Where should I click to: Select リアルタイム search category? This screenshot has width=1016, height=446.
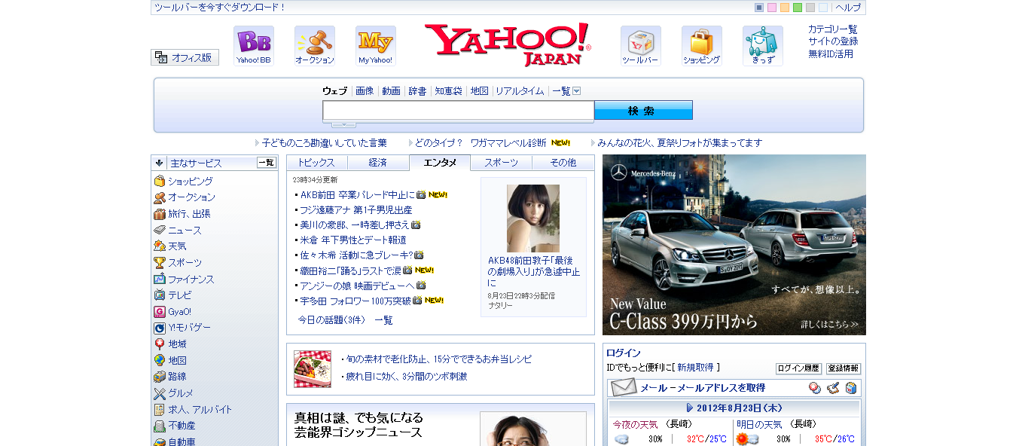point(520,91)
